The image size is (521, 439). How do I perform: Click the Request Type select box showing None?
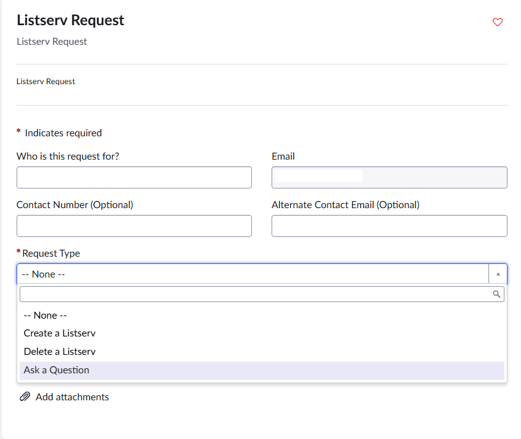[x=252, y=274]
